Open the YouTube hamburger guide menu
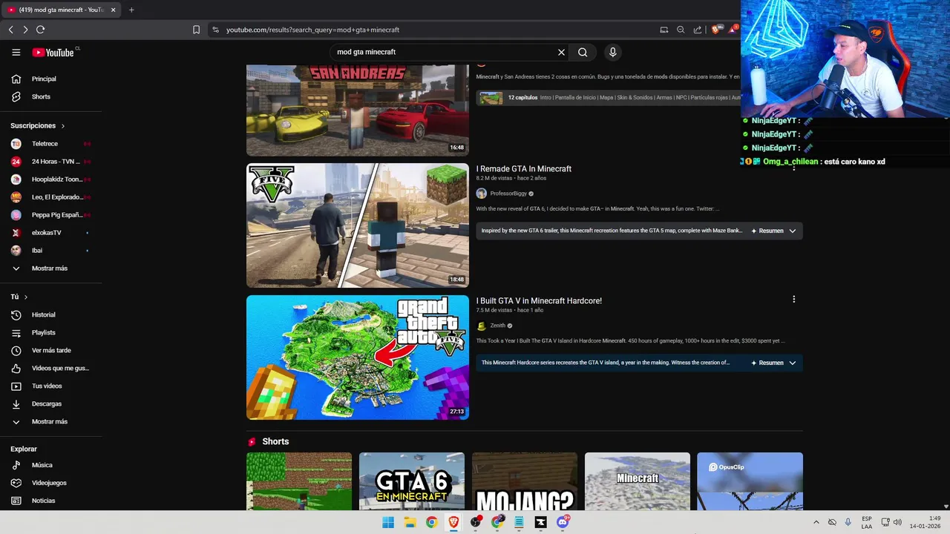 click(16, 52)
